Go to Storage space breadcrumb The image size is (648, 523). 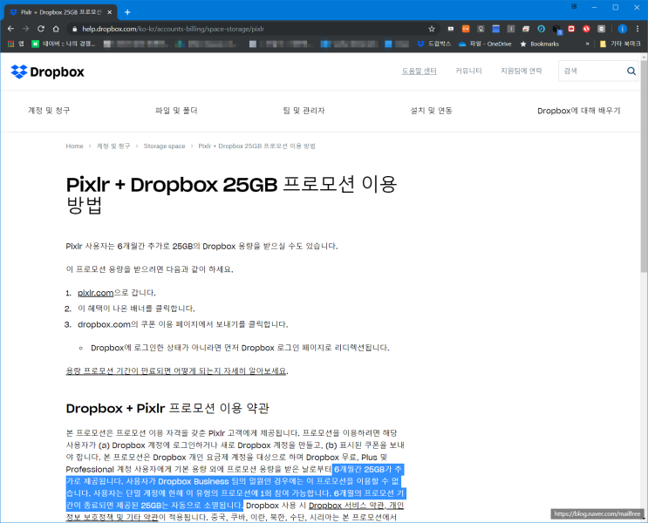[164, 146]
